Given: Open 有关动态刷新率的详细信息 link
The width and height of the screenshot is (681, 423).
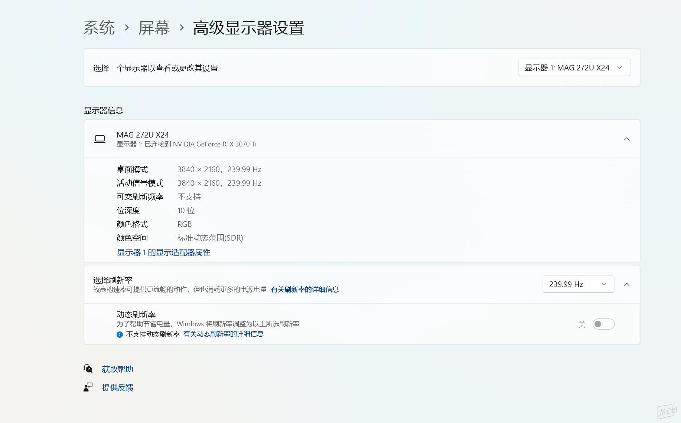Looking at the screenshot, I should click(224, 334).
